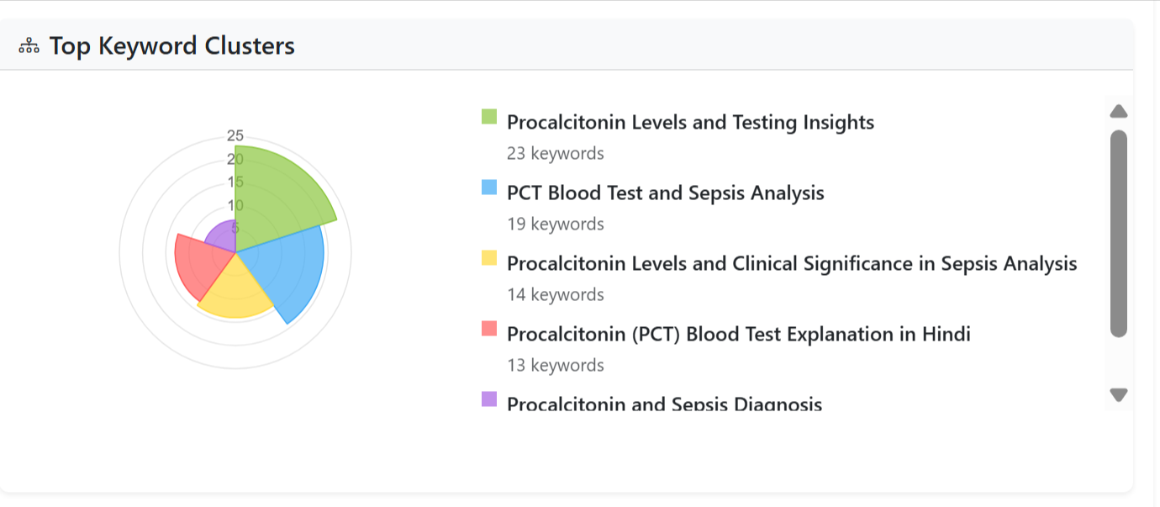Select the purple legend square for Sepsis Diagnosis

[488, 397]
